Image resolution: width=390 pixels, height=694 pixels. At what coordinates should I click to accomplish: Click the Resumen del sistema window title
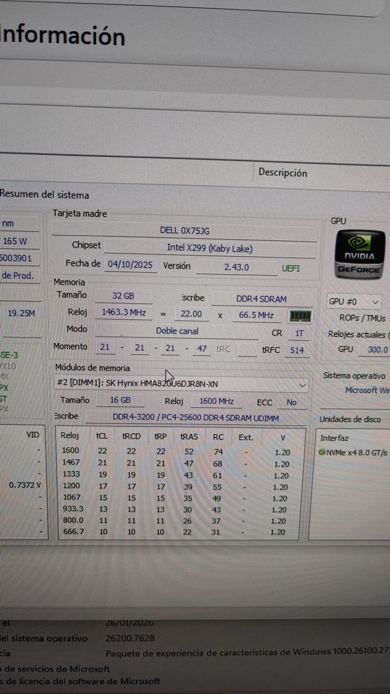pyautogui.click(x=44, y=195)
